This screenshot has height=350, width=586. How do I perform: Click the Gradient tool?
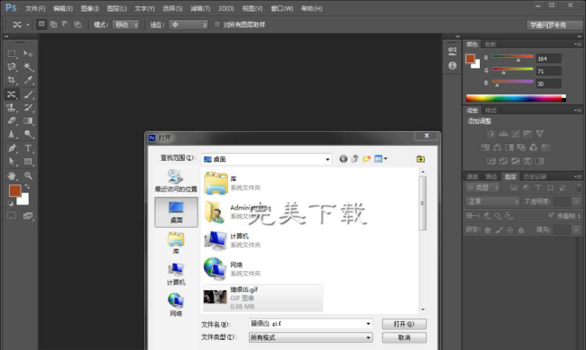(x=28, y=121)
